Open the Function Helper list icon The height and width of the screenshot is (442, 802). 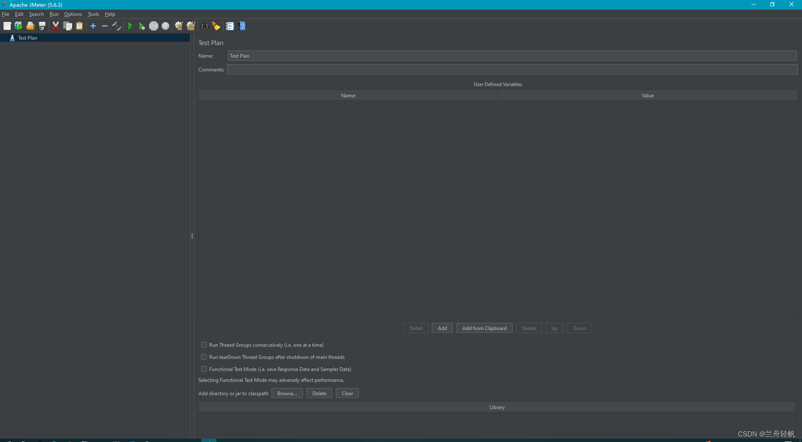point(230,26)
